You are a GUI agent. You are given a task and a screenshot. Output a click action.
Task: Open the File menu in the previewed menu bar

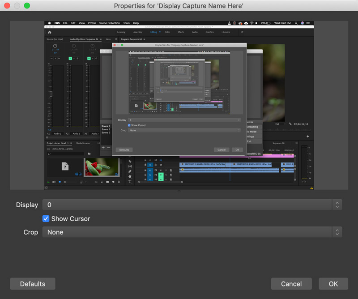[65, 23]
